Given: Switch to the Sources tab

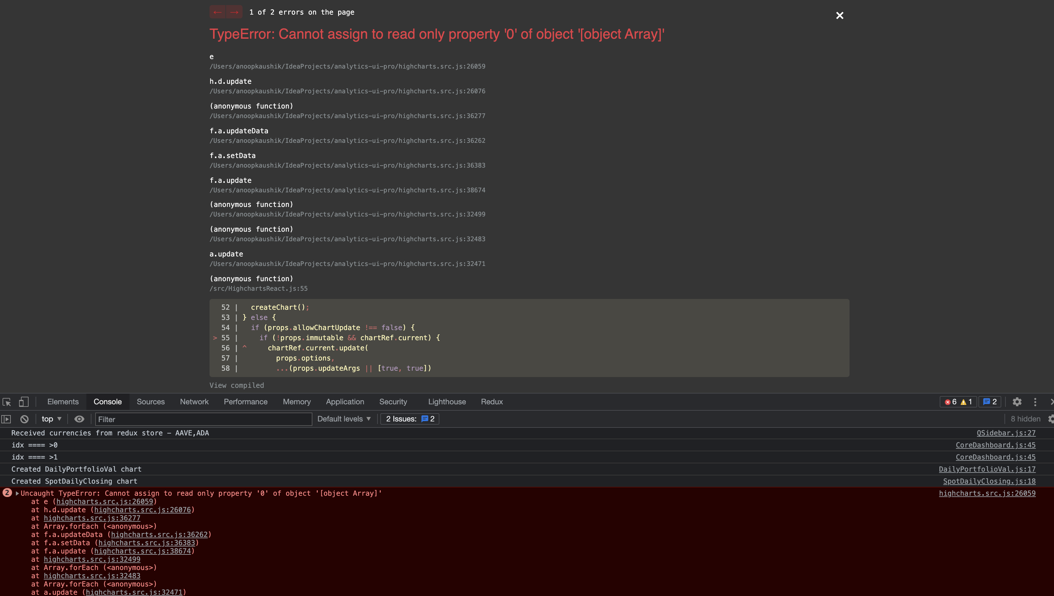Looking at the screenshot, I should coord(151,402).
